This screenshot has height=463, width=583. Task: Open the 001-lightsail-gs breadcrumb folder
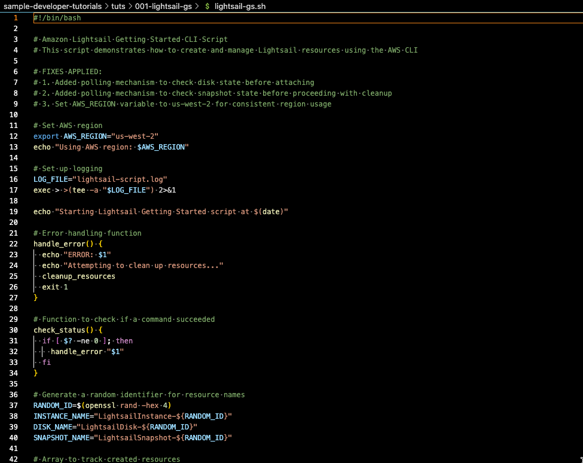[x=163, y=7]
